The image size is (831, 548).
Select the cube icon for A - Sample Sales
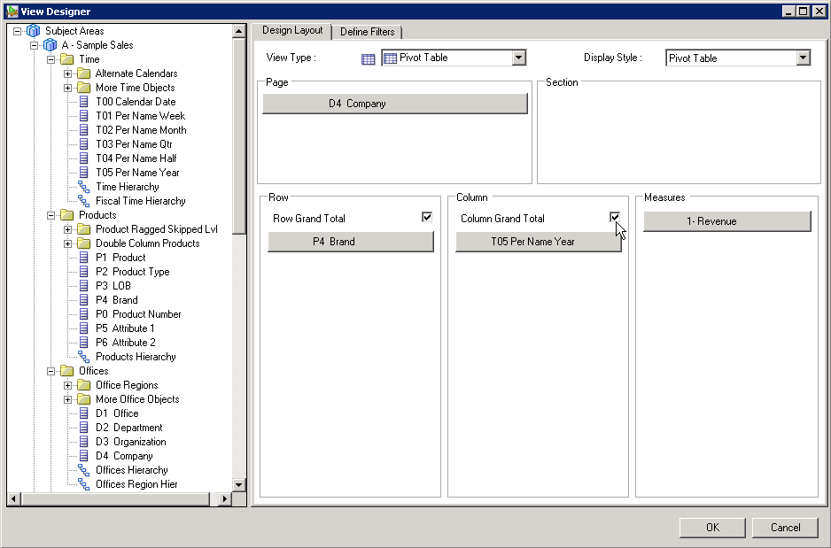[x=50, y=44]
